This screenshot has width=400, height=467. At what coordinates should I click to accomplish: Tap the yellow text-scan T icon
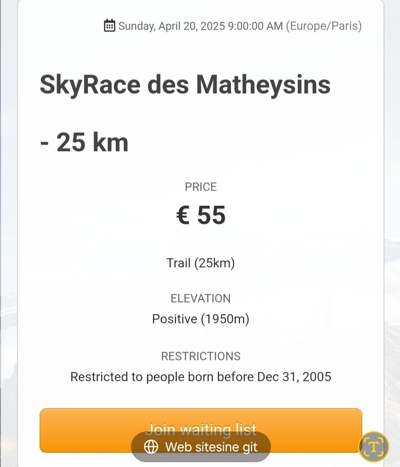374,446
